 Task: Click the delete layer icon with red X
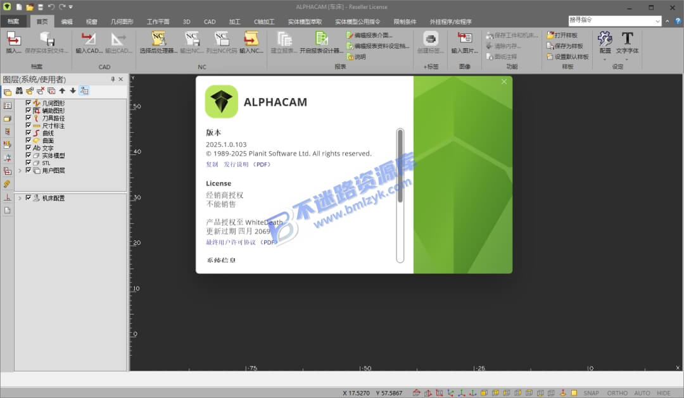(x=41, y=90)
